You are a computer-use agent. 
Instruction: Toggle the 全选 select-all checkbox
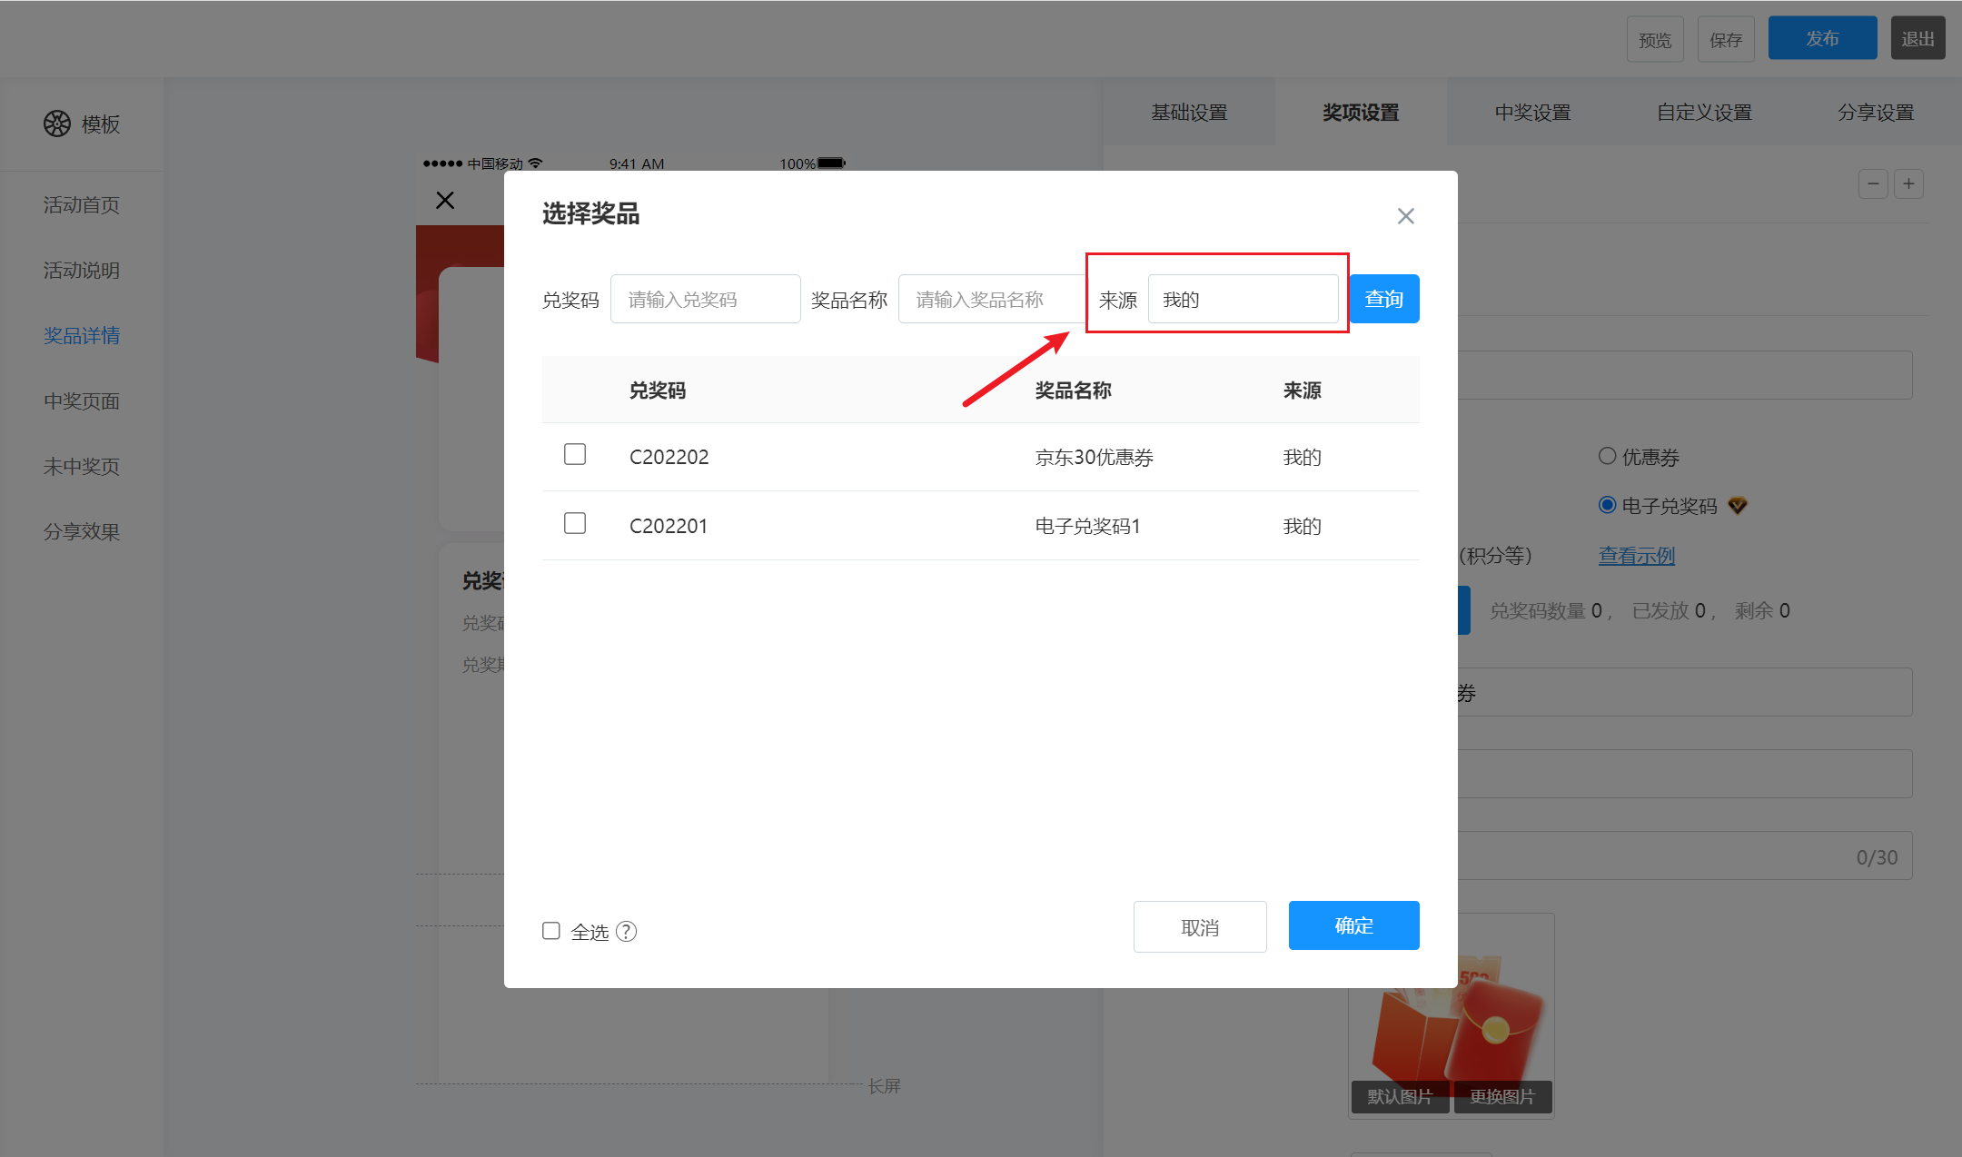551,931
